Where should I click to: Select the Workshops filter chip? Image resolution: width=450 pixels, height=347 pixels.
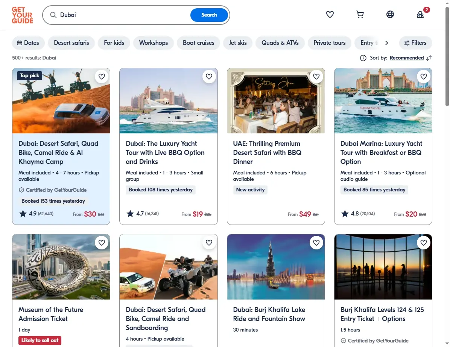pyautogui.click(x=154, y=43)
